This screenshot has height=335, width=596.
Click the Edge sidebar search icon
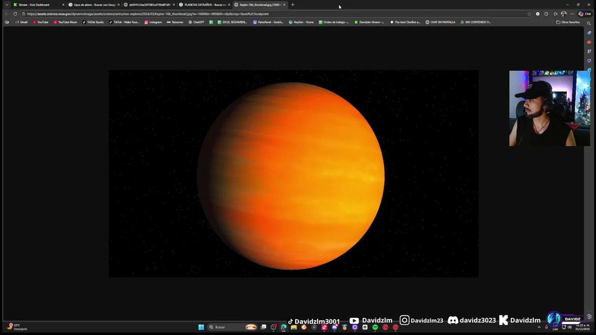[589, 23]
